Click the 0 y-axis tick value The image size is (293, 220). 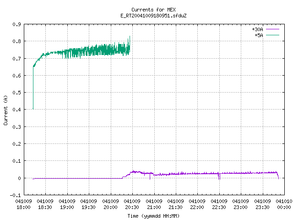click(19, 178)
